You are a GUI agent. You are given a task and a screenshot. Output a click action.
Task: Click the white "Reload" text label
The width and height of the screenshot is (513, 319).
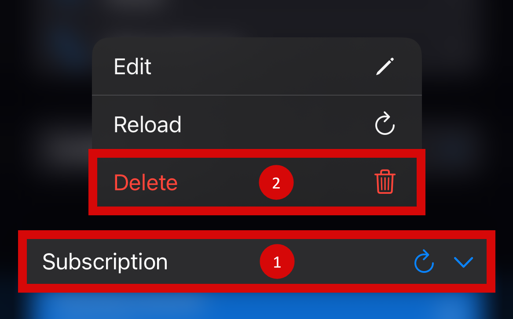pos(147,124)
